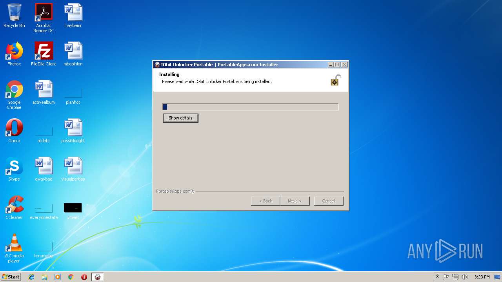Minimize the installer window
Viewport: 502px width, 282px height.
click(331, 65)
